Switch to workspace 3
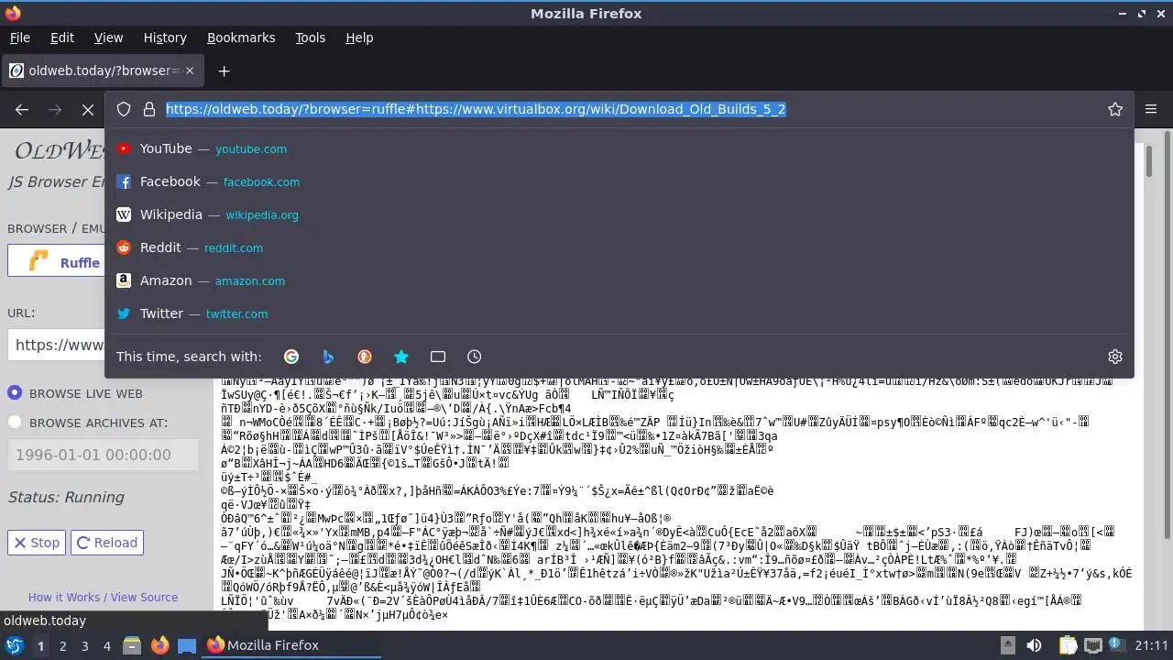This screenshot has width=1173, height=660. pos(85,645)
